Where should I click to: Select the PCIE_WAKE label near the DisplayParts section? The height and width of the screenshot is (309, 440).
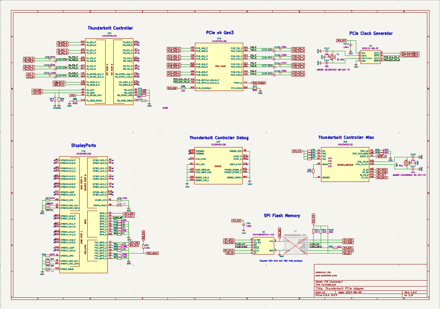[x=153, y=253]
